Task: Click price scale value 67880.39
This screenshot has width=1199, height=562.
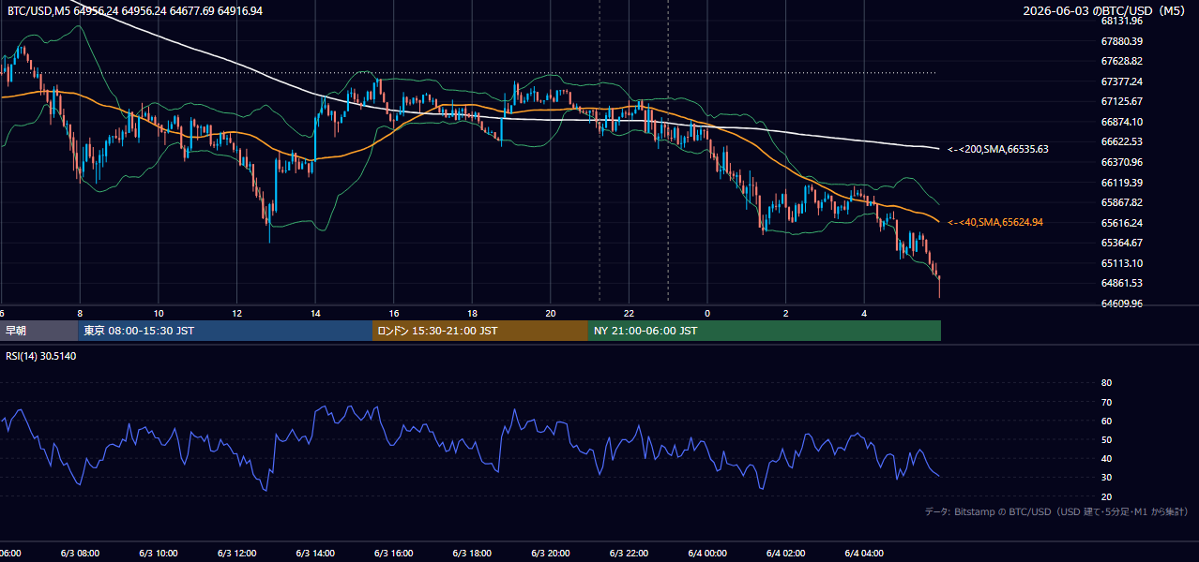Action: pyautogui.click(x=1122, y=41)
